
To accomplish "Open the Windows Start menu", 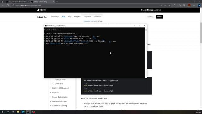I will click(x=3, y=112).
